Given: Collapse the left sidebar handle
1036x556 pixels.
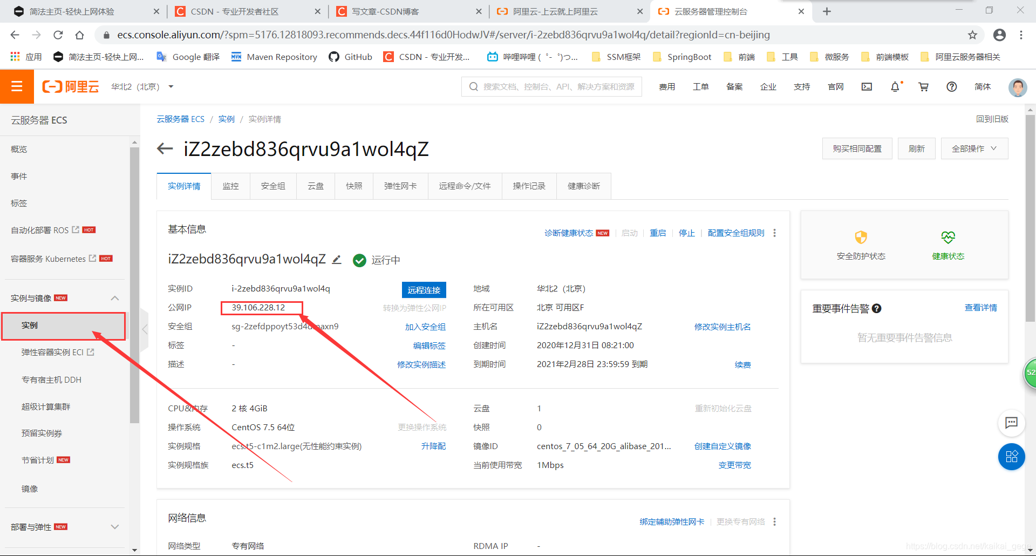Looking at the screenshot, I should [144, 329].
